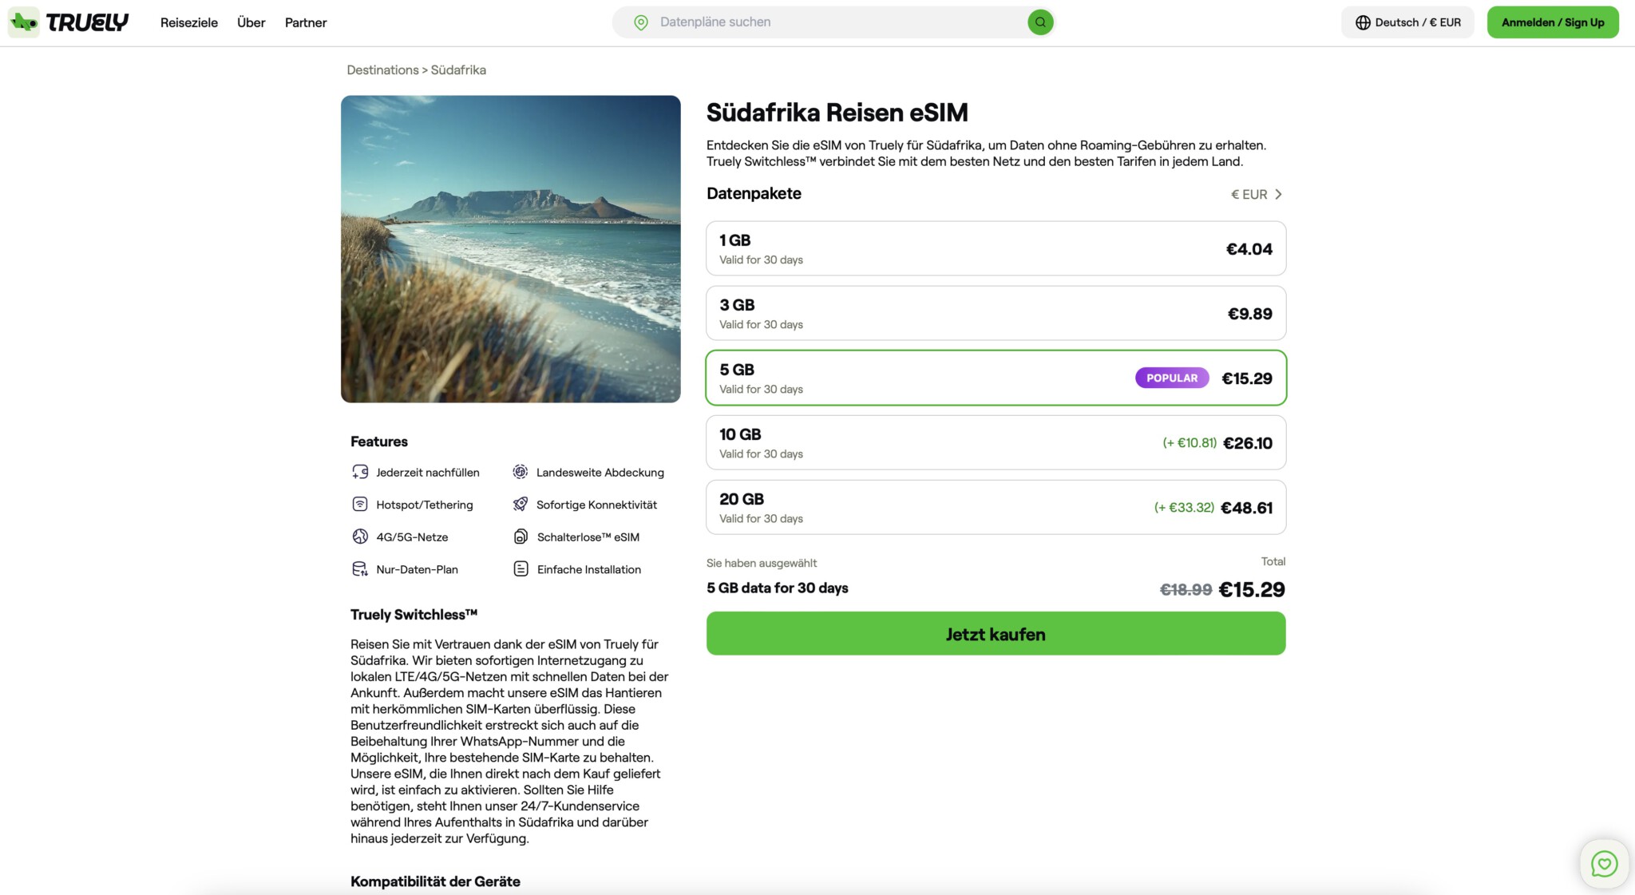Image resolution: width=1635 pixels, height=895 pixels.
Task: Select the 3 GB data package
Action: click(996, 314)
